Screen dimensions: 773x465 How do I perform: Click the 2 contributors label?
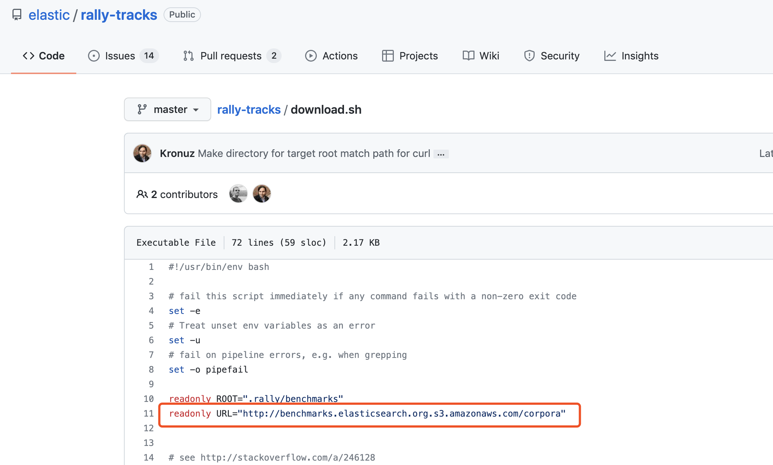tap(177, 194)
